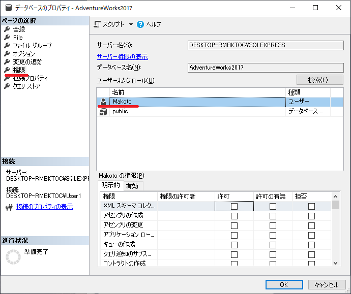Click wrench icon beside クエリ ストア
This screenshot has height=294, width=351.
[x=7, y=86]
